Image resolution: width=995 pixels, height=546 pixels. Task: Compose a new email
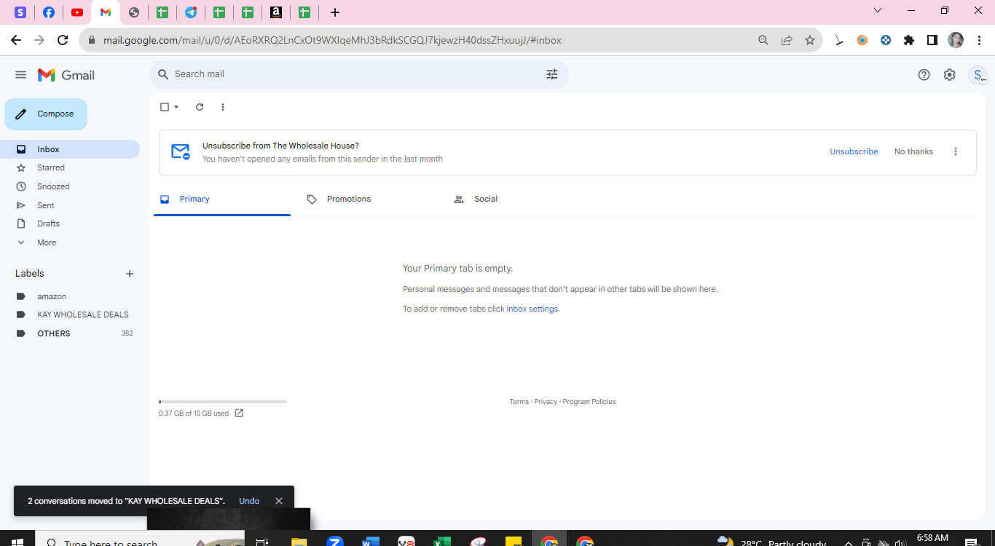(x=46, y=114)
